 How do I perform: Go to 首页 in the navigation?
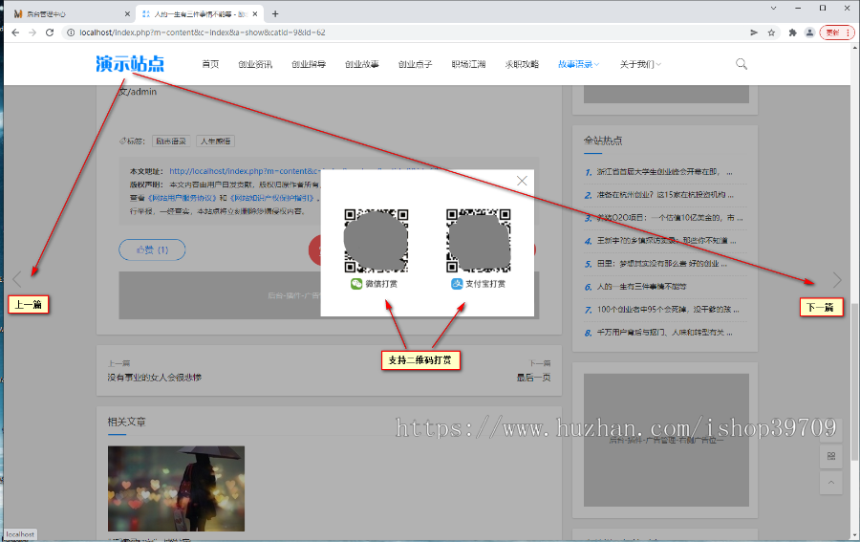click(x=210, y=64)
